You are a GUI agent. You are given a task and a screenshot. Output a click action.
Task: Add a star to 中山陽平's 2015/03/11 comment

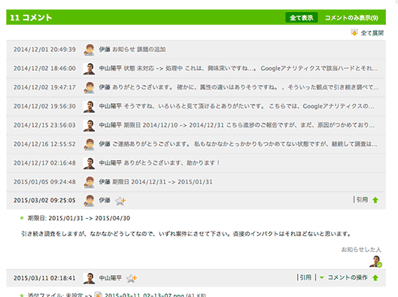click(x=132, y=278)
